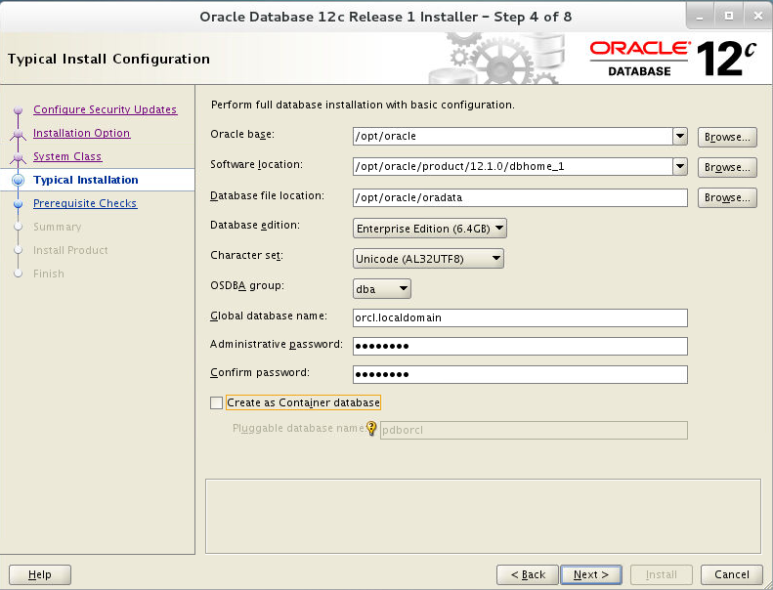773x590 pixels.
Task: Click the 'Perform full database installation' description text
Action: point(363,105)
